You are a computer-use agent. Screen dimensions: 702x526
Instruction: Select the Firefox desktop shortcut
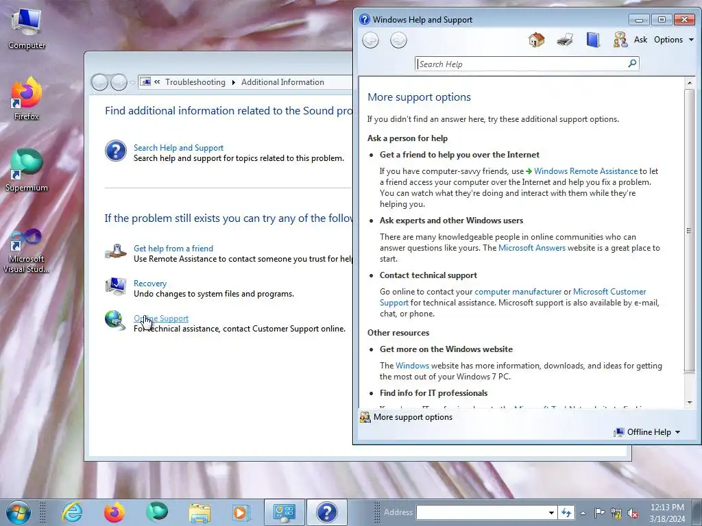click(27, 99)
